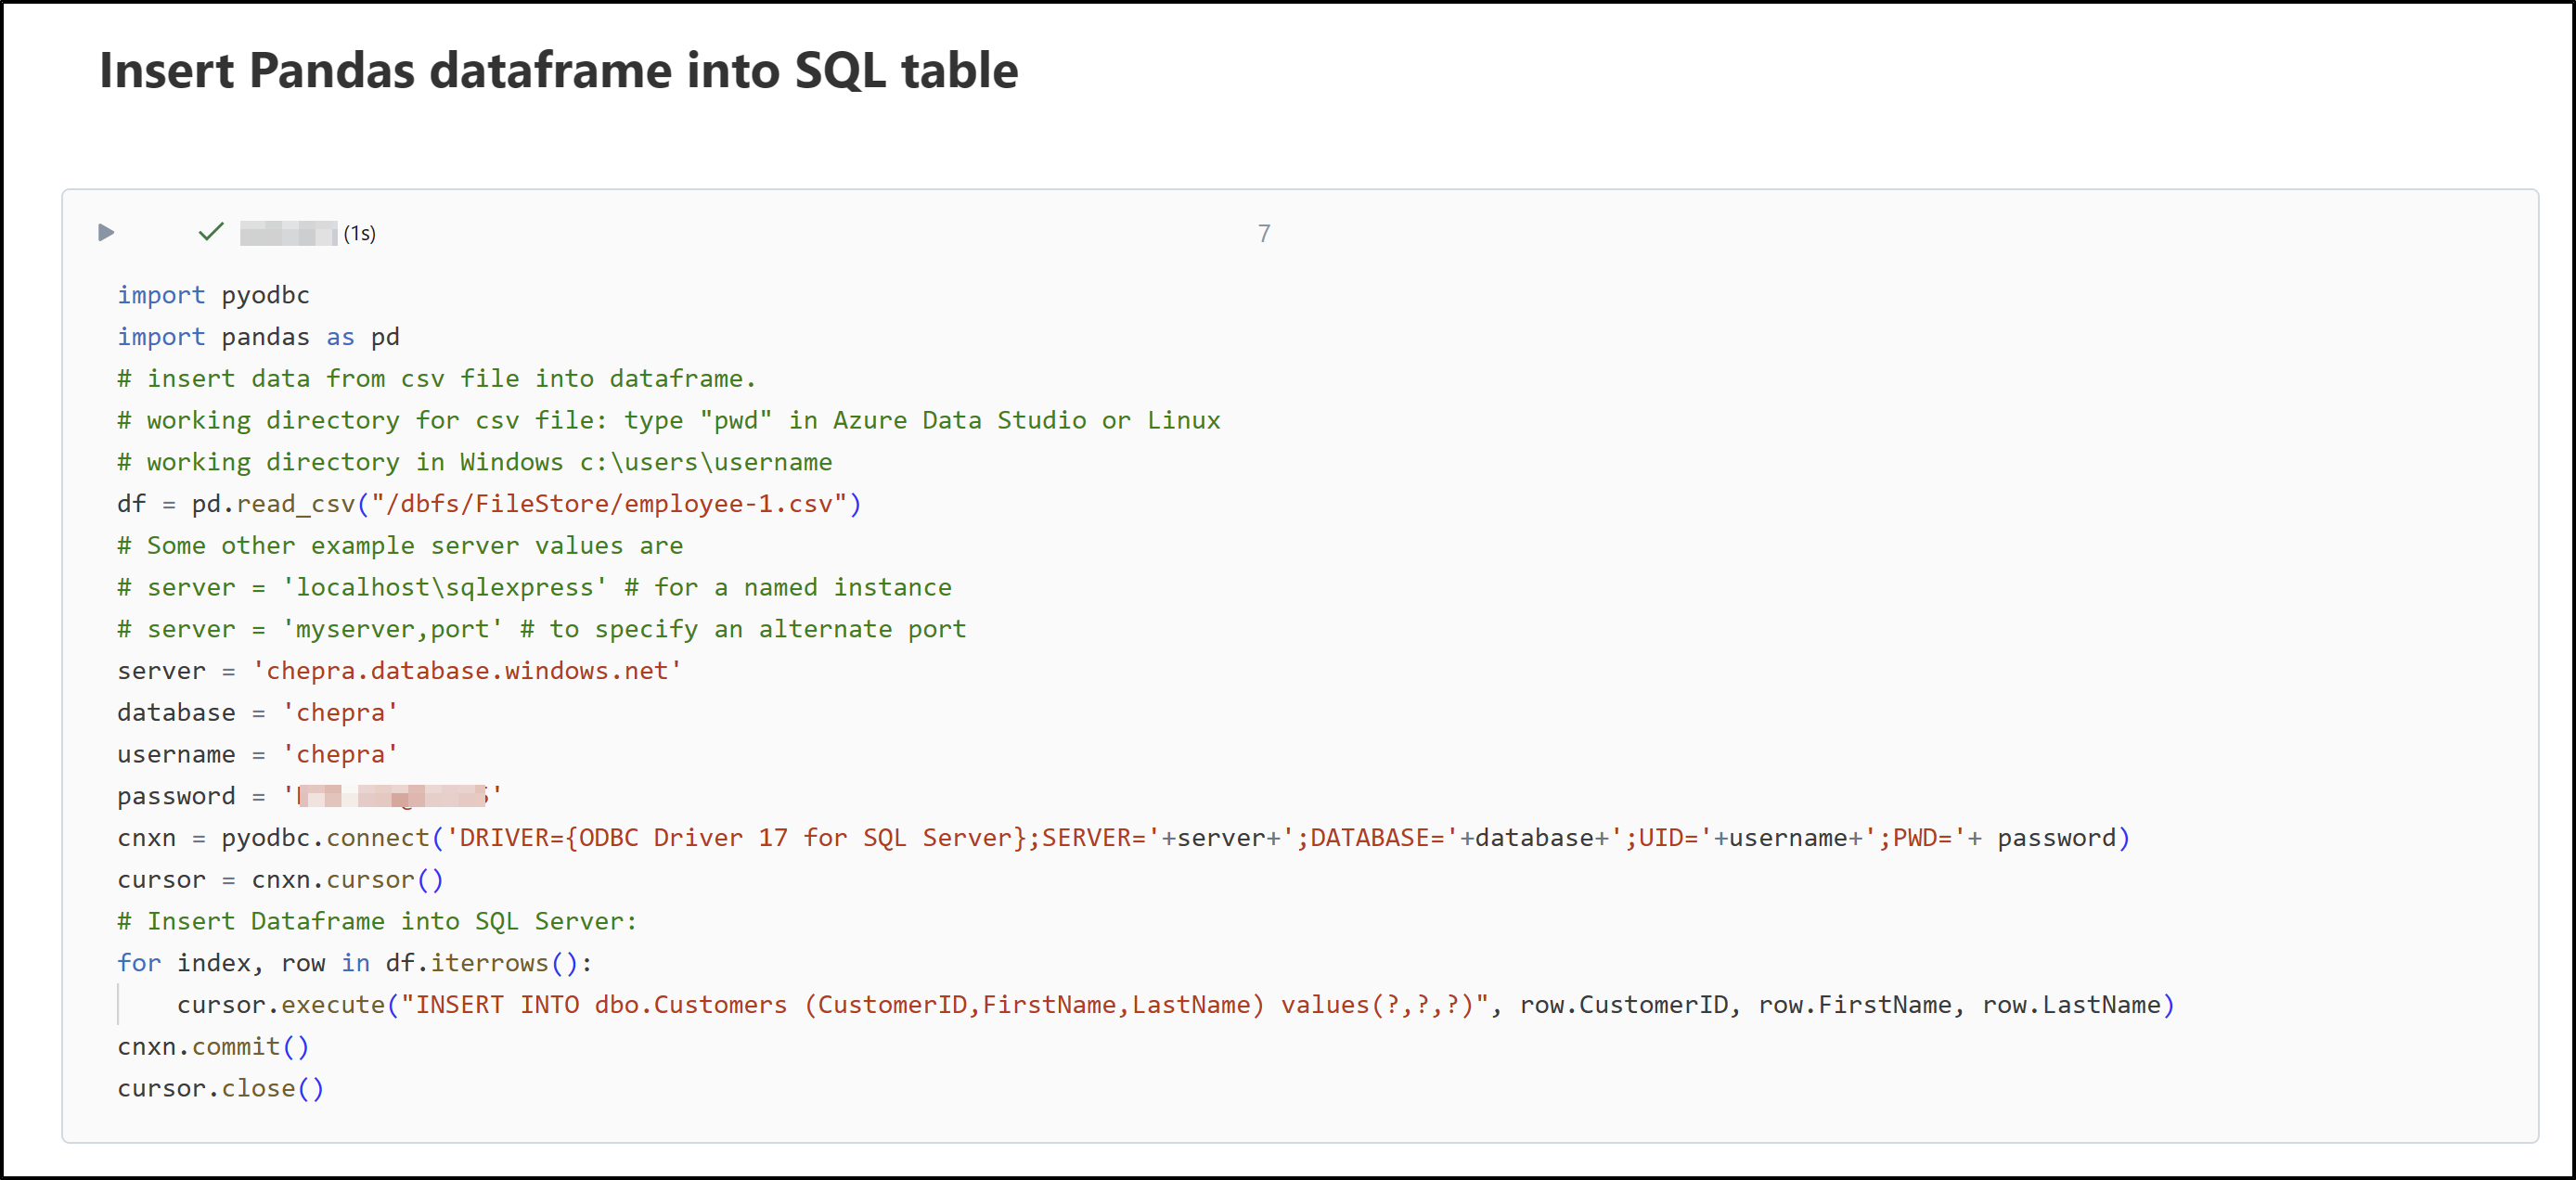The image size is (2576, 1180).
Task: Click the blurred timestamp beside the checkmark
Action: (x=288, y=234)
